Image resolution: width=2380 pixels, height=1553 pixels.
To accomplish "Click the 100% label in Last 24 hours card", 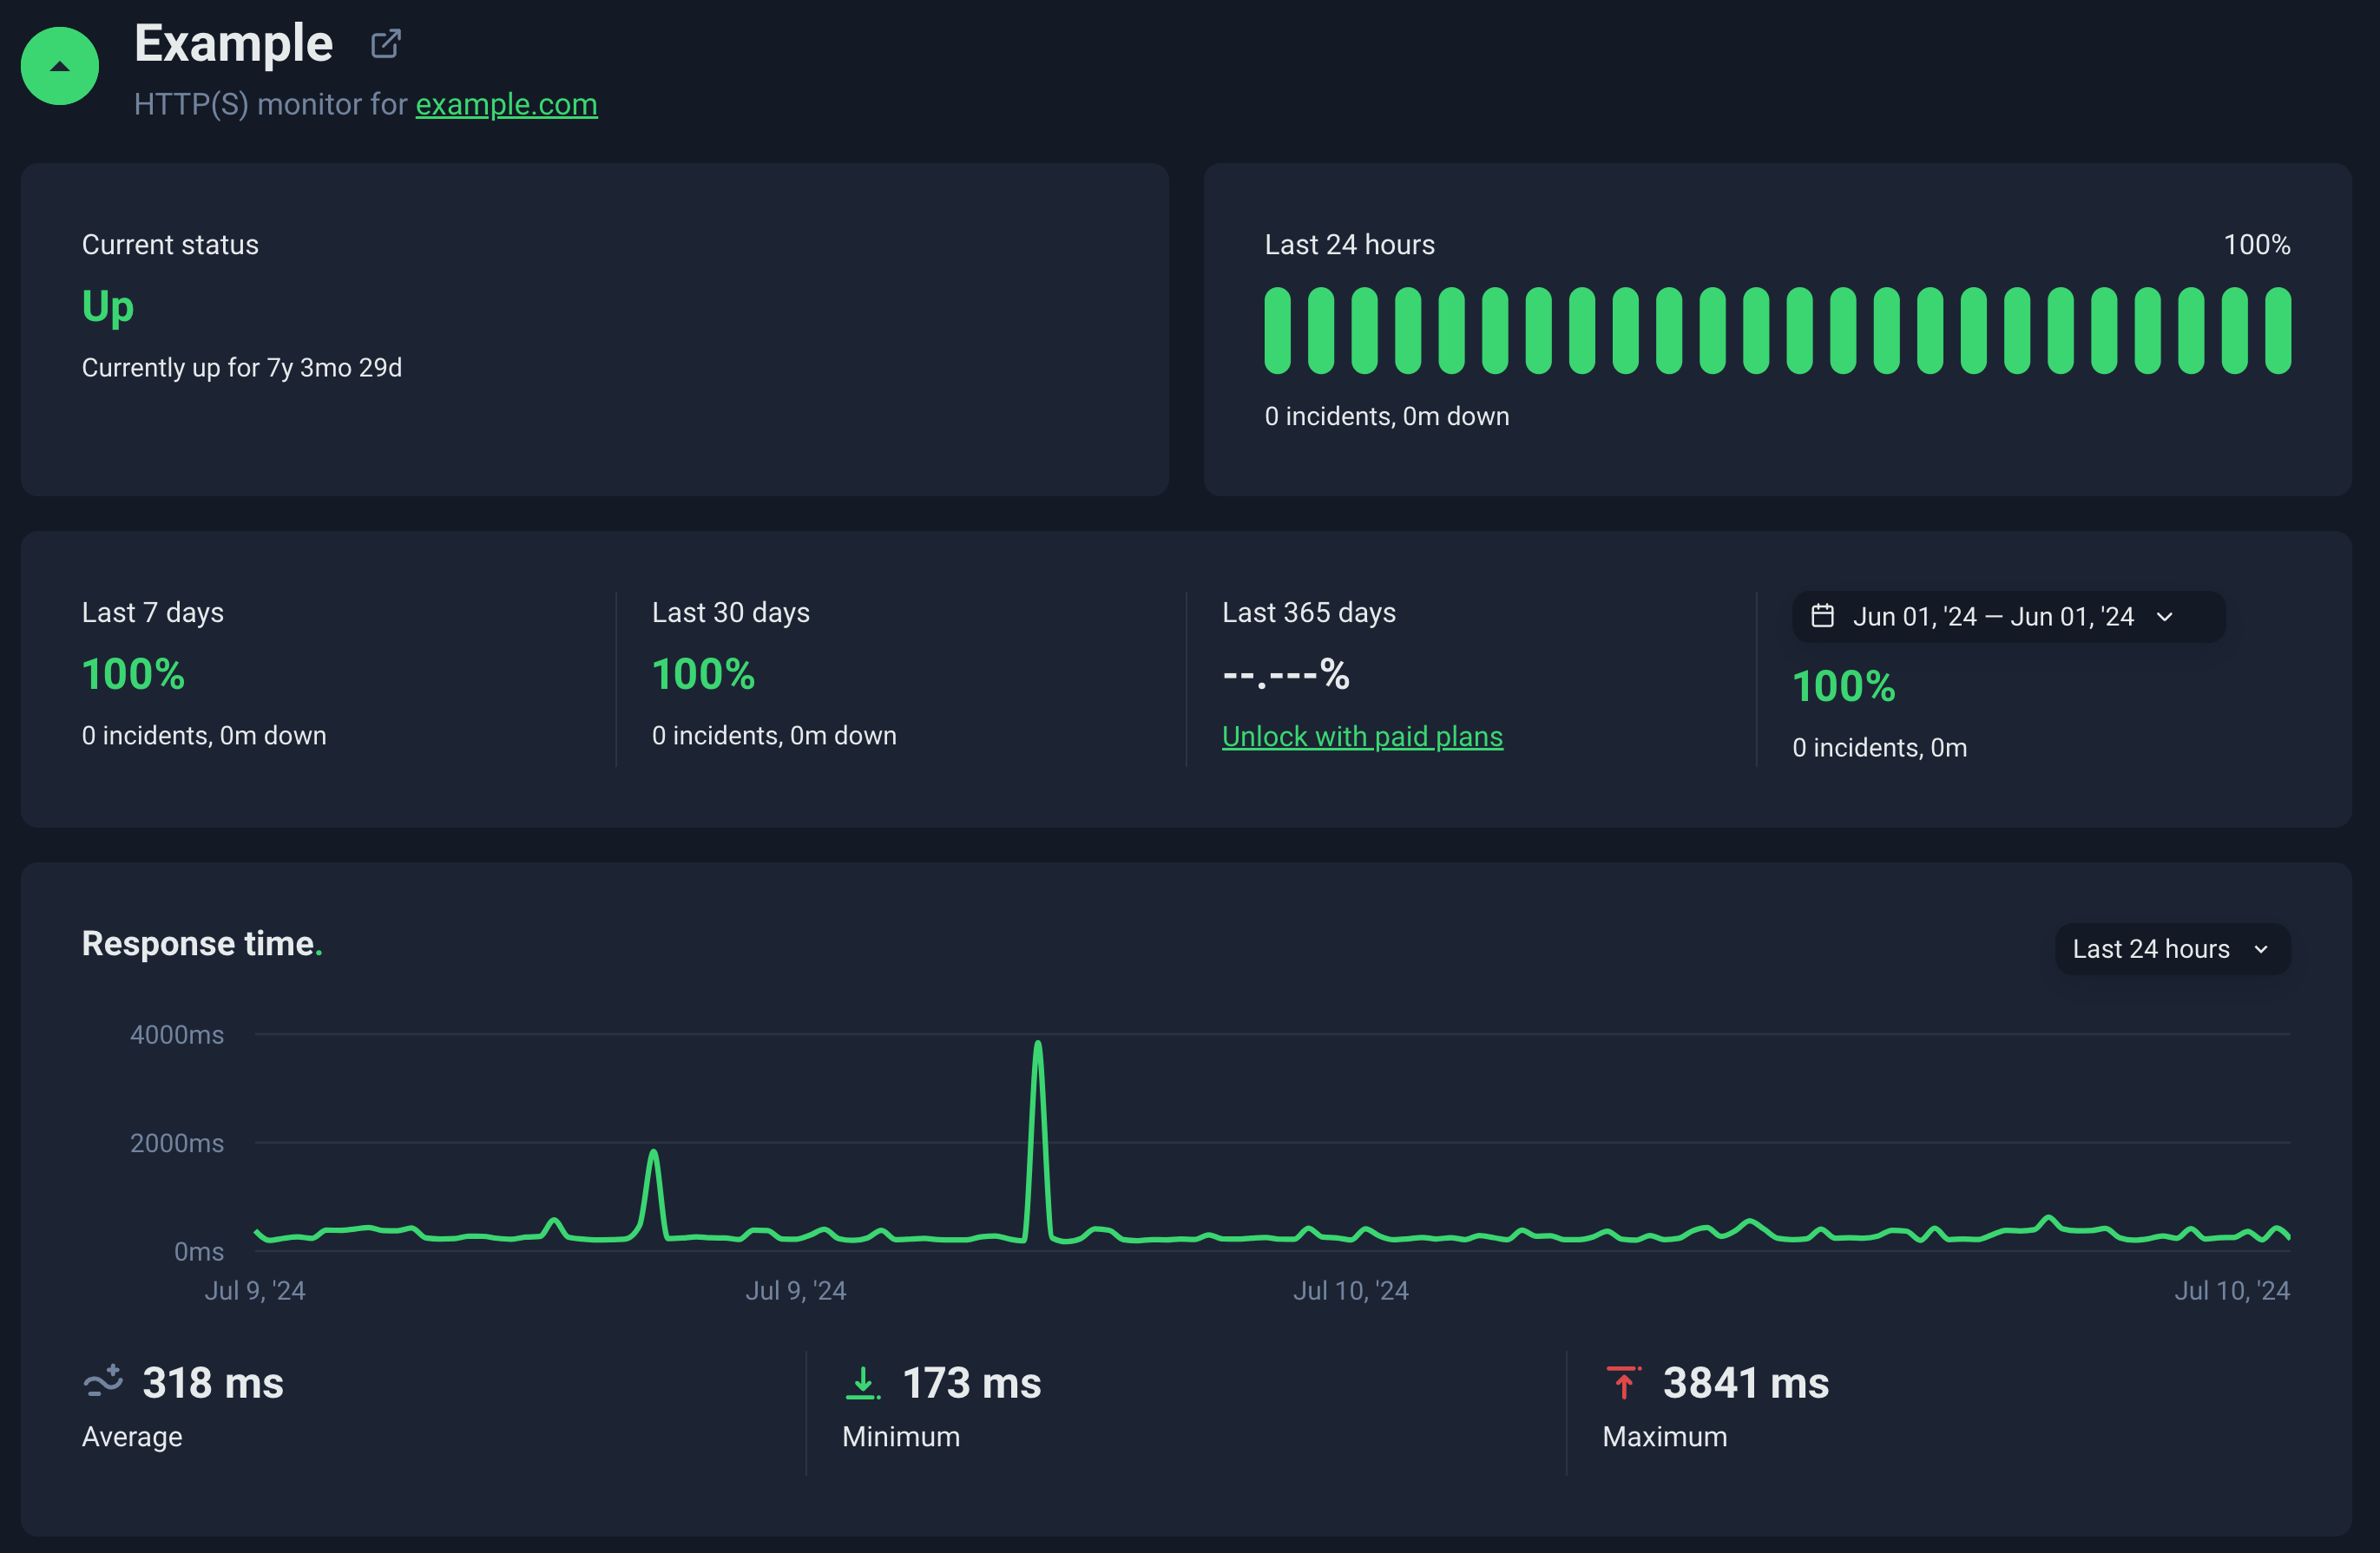I will pos(2256,245).
